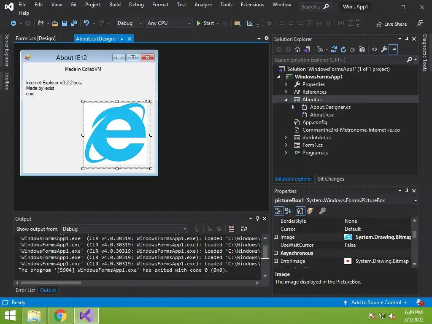Open the Build menu
The image size is (432, 324).
(115, 4)
